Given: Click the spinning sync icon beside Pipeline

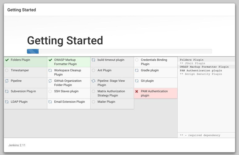Looking at the screenshot, I should pos(7,81).
